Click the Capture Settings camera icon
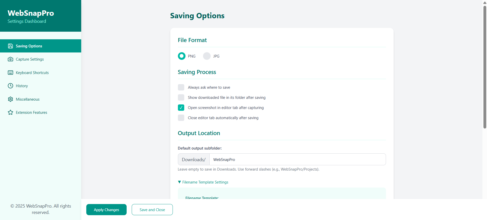This screenshot has width=487, height=220. (10, 59)
